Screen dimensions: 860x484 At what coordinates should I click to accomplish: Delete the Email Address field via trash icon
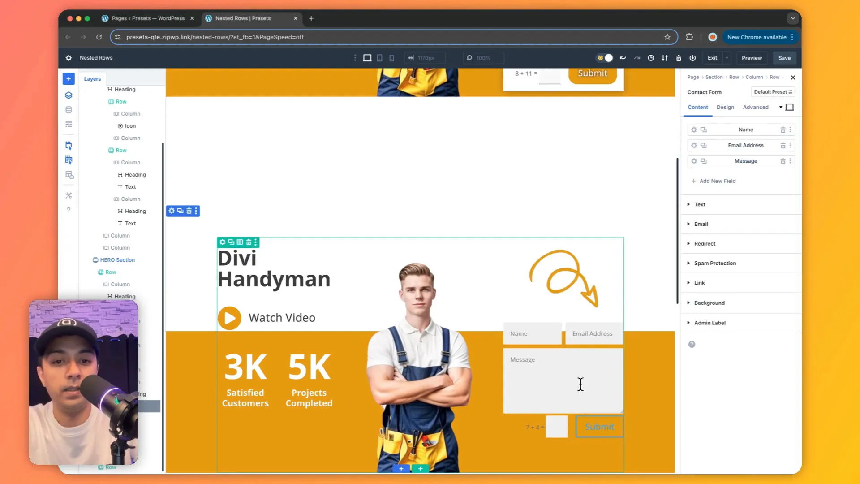pyautogui.click(x=783, y=145)
